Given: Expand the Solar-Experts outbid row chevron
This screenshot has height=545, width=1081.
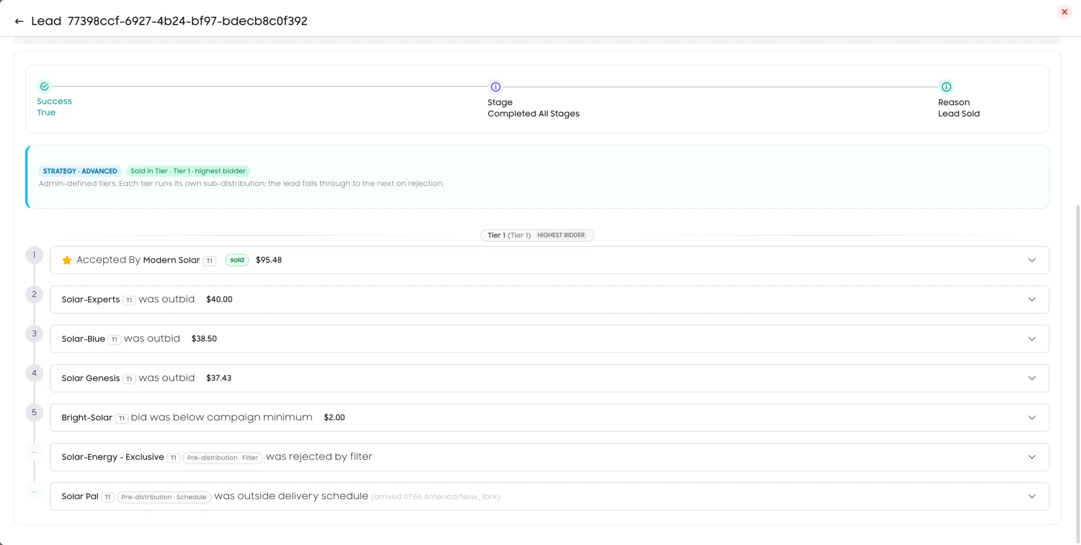Looking at the screenshot, I should [1032, 300].
